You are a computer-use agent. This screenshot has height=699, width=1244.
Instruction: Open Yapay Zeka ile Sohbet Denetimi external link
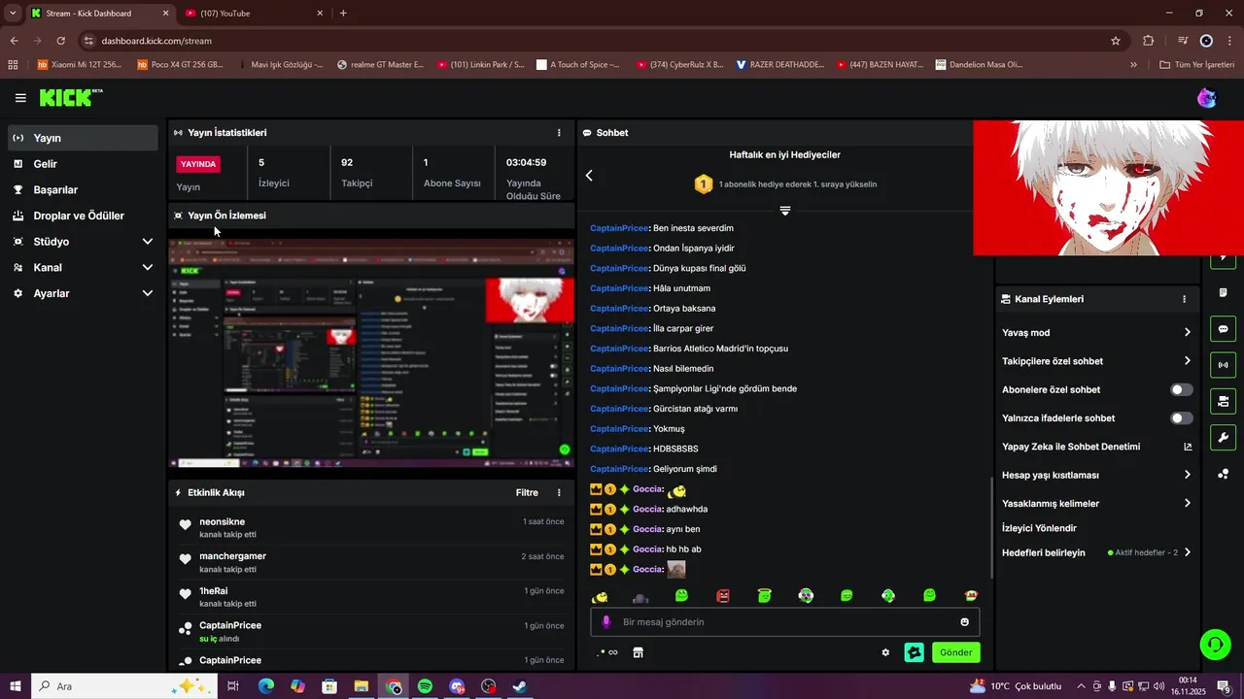(x=1188, y=448)
